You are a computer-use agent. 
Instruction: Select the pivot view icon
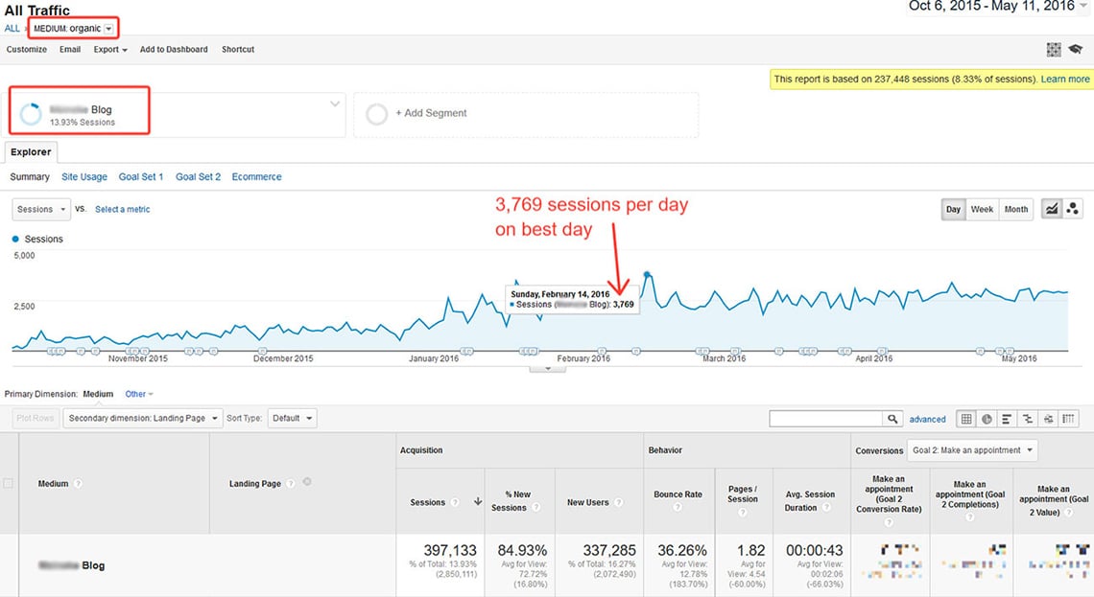[x=1068, y=419]
